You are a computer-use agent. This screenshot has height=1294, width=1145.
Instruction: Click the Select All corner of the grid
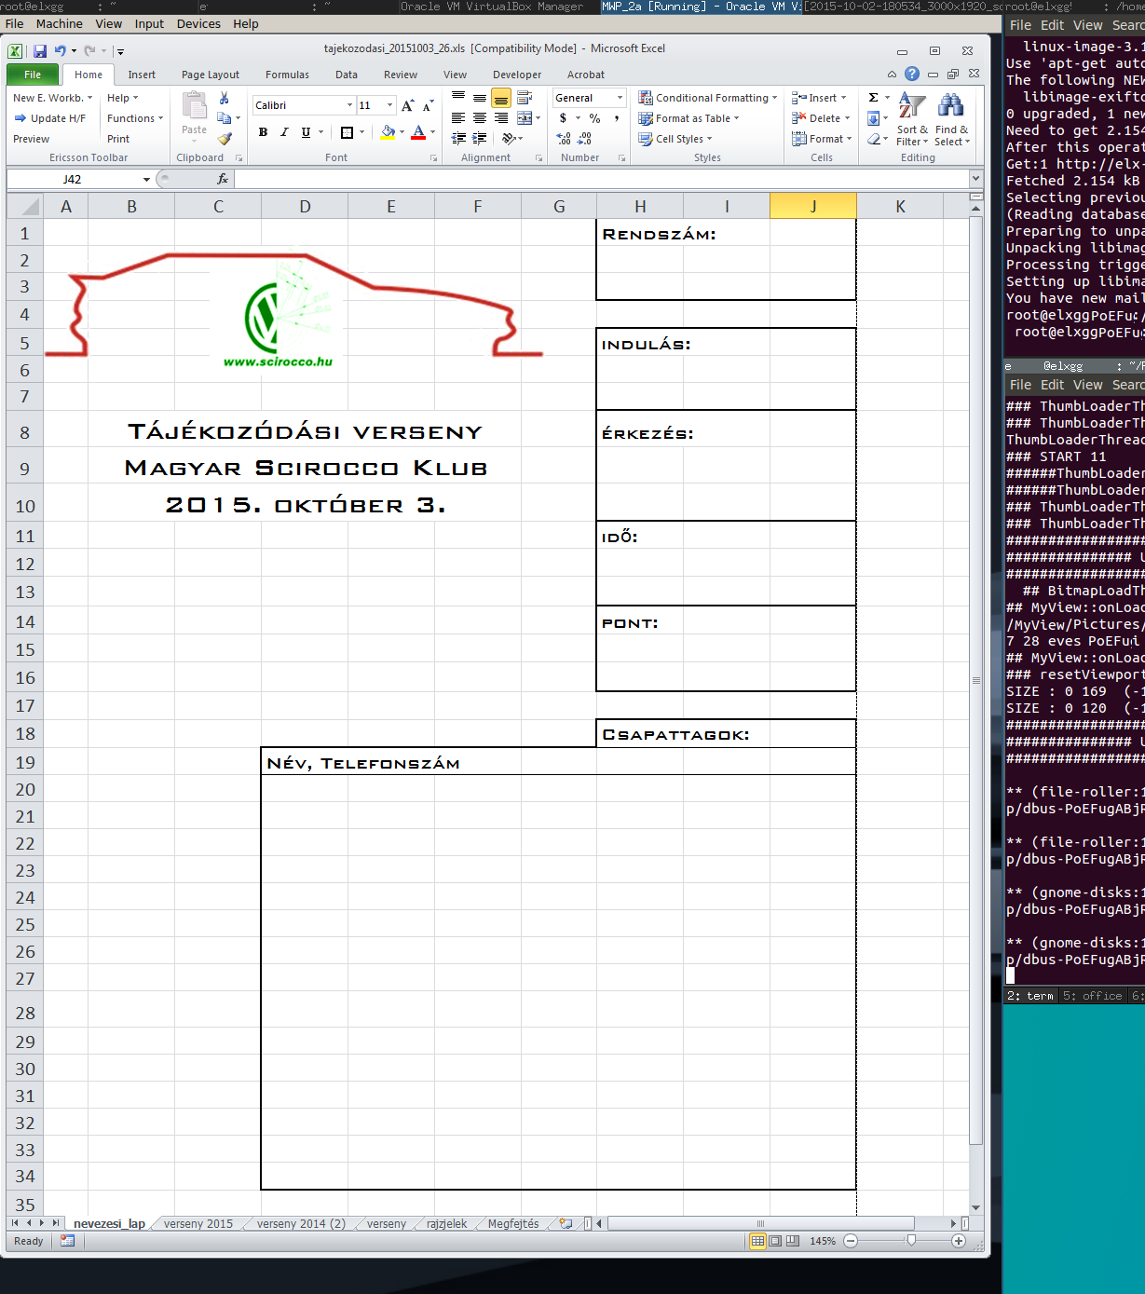(x=25, y=206)
